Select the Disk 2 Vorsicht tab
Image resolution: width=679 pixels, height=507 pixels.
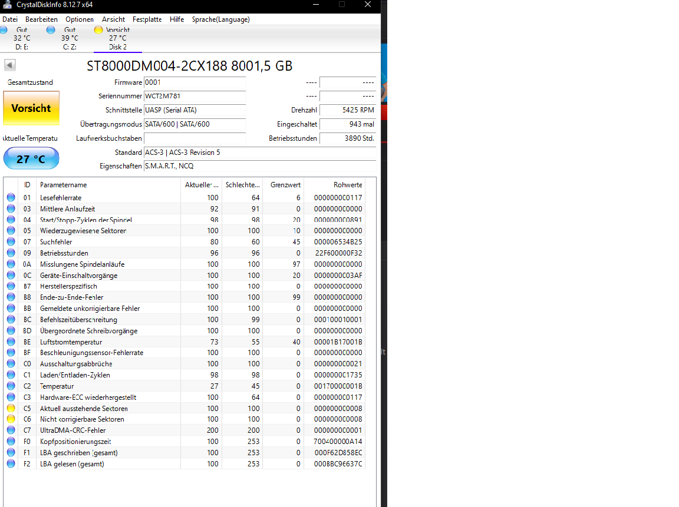117,38
